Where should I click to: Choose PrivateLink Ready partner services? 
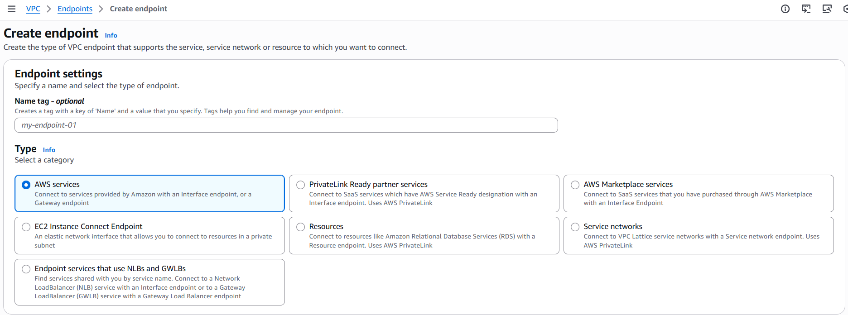pos(301,185)
